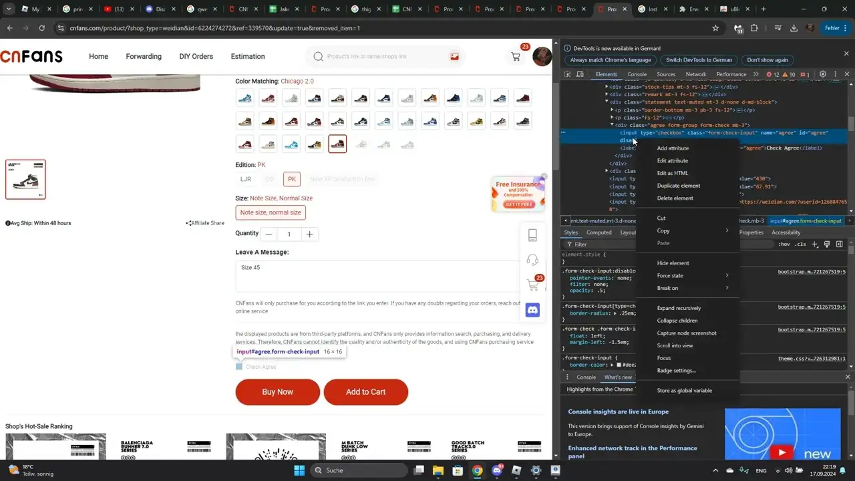Expand the stock-tips div node
The width and height of the screenshot is (855, 481).
[607, 87]
